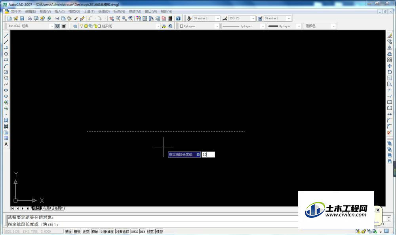The width and height of the screenshot is (396, 235).
Task: Open the ByLayer lineweight dropdown
Action: coord(299,26)
